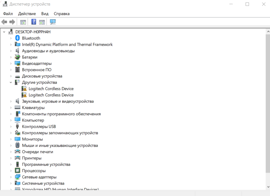Image resolution: width=270 pixels, height=196 pixels.
Task: Click the Процессоры chip icon
Action: click(18, 171)
